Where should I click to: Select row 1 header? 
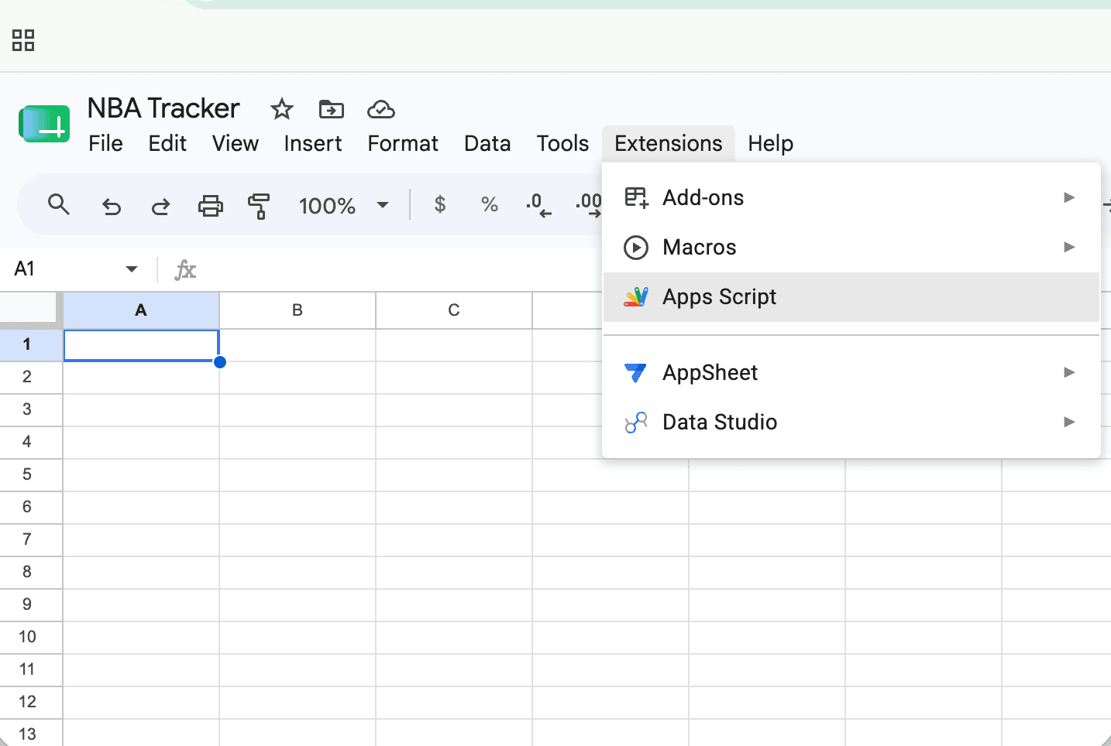pos(31,344)
